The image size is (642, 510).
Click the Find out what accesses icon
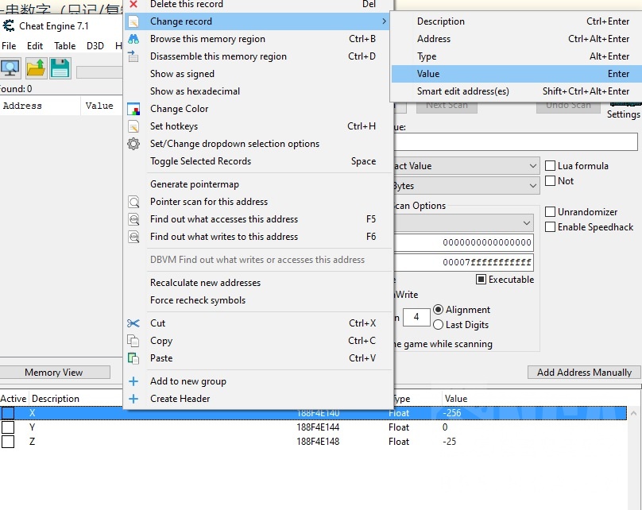[x=133, y=219]
